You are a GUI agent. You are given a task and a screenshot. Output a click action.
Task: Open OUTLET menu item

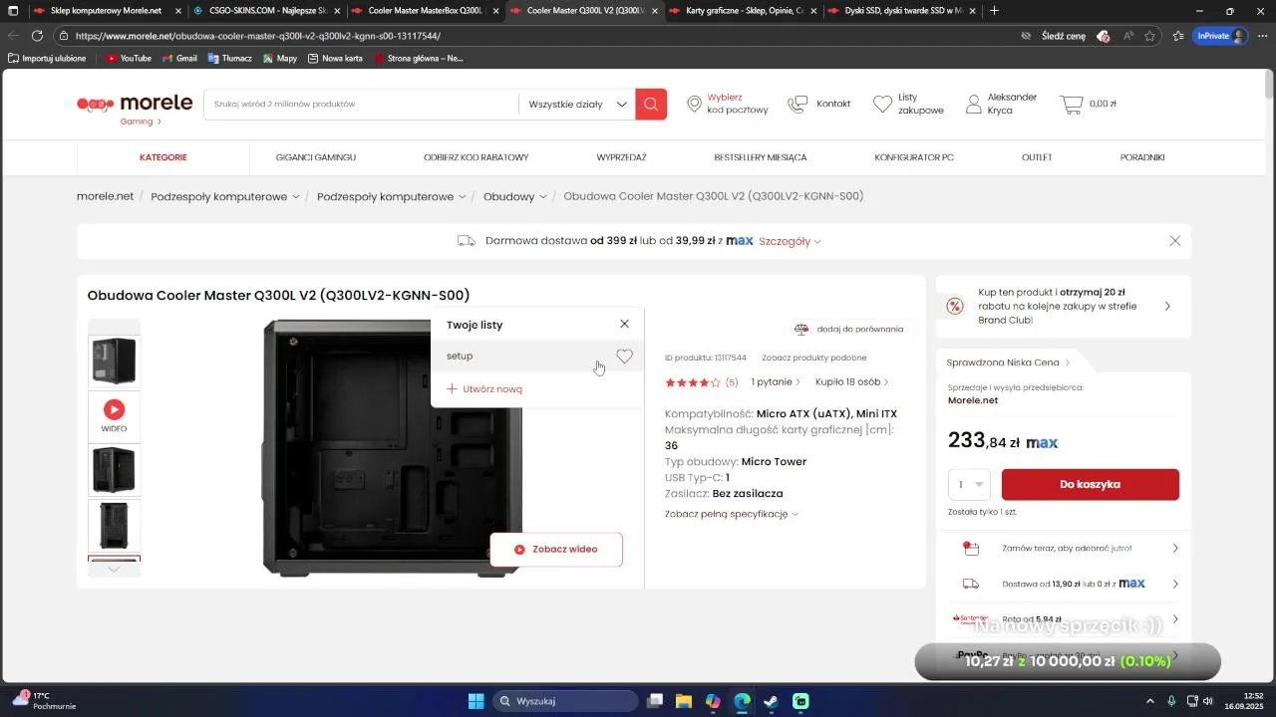tap(1037, 157)
